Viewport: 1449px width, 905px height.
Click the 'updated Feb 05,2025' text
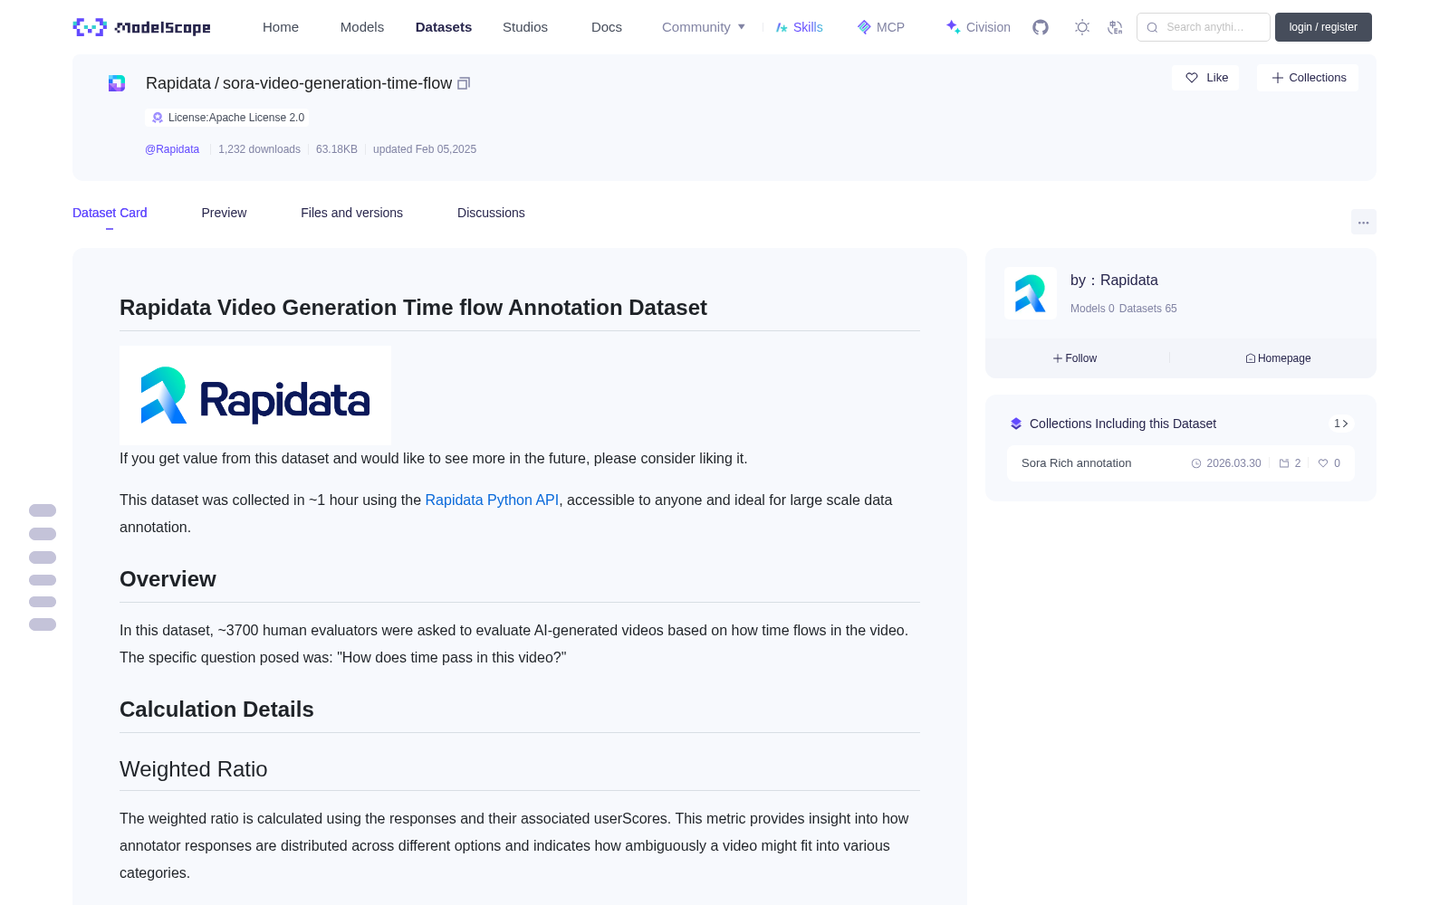(425, 149)
